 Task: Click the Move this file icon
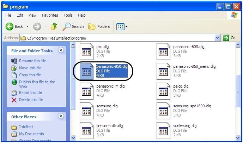[14, 68]
